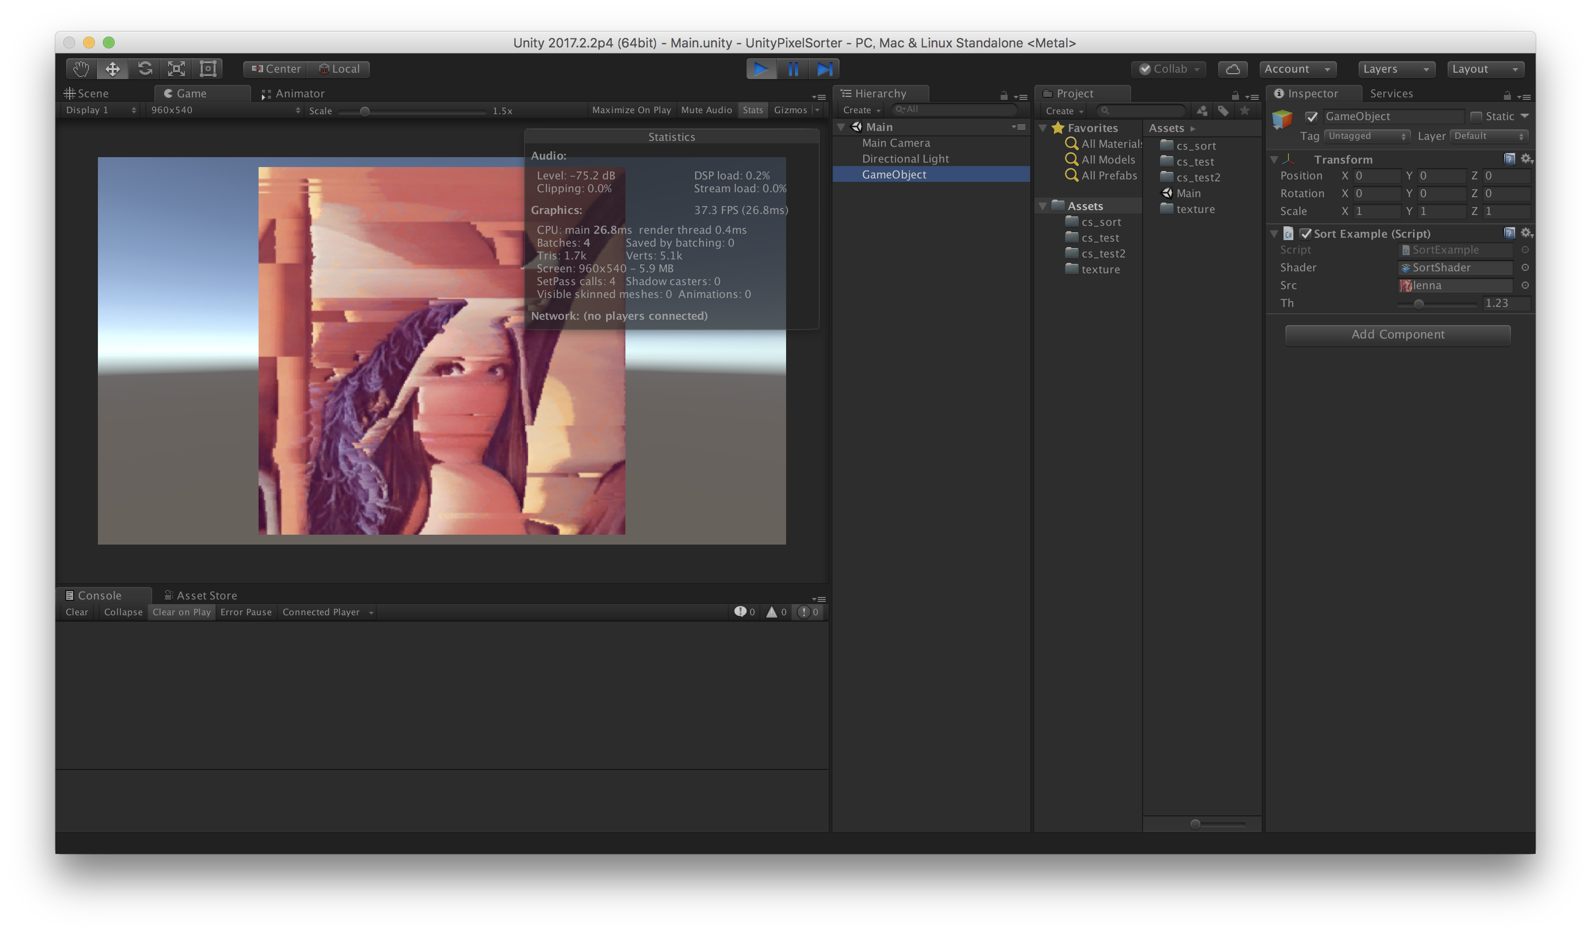The width and height of the screenshot is (1591, 933).
Task: Toggle Center pivot mode
Action: pos(274,69)
